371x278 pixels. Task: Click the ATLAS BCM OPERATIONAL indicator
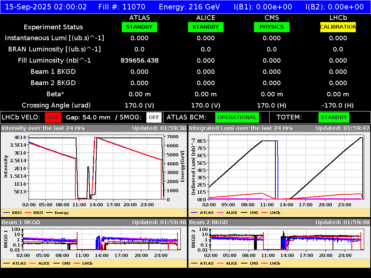point(237,117)
